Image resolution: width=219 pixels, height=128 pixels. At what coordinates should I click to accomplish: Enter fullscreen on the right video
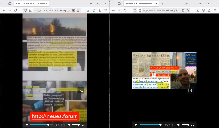tap(193, 124)
